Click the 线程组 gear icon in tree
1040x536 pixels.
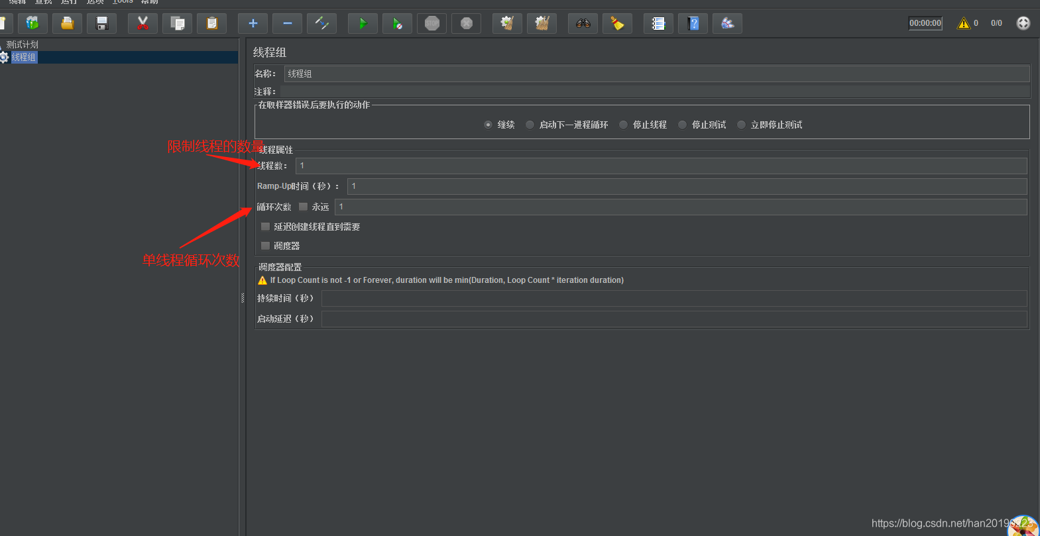coord(4,58)
